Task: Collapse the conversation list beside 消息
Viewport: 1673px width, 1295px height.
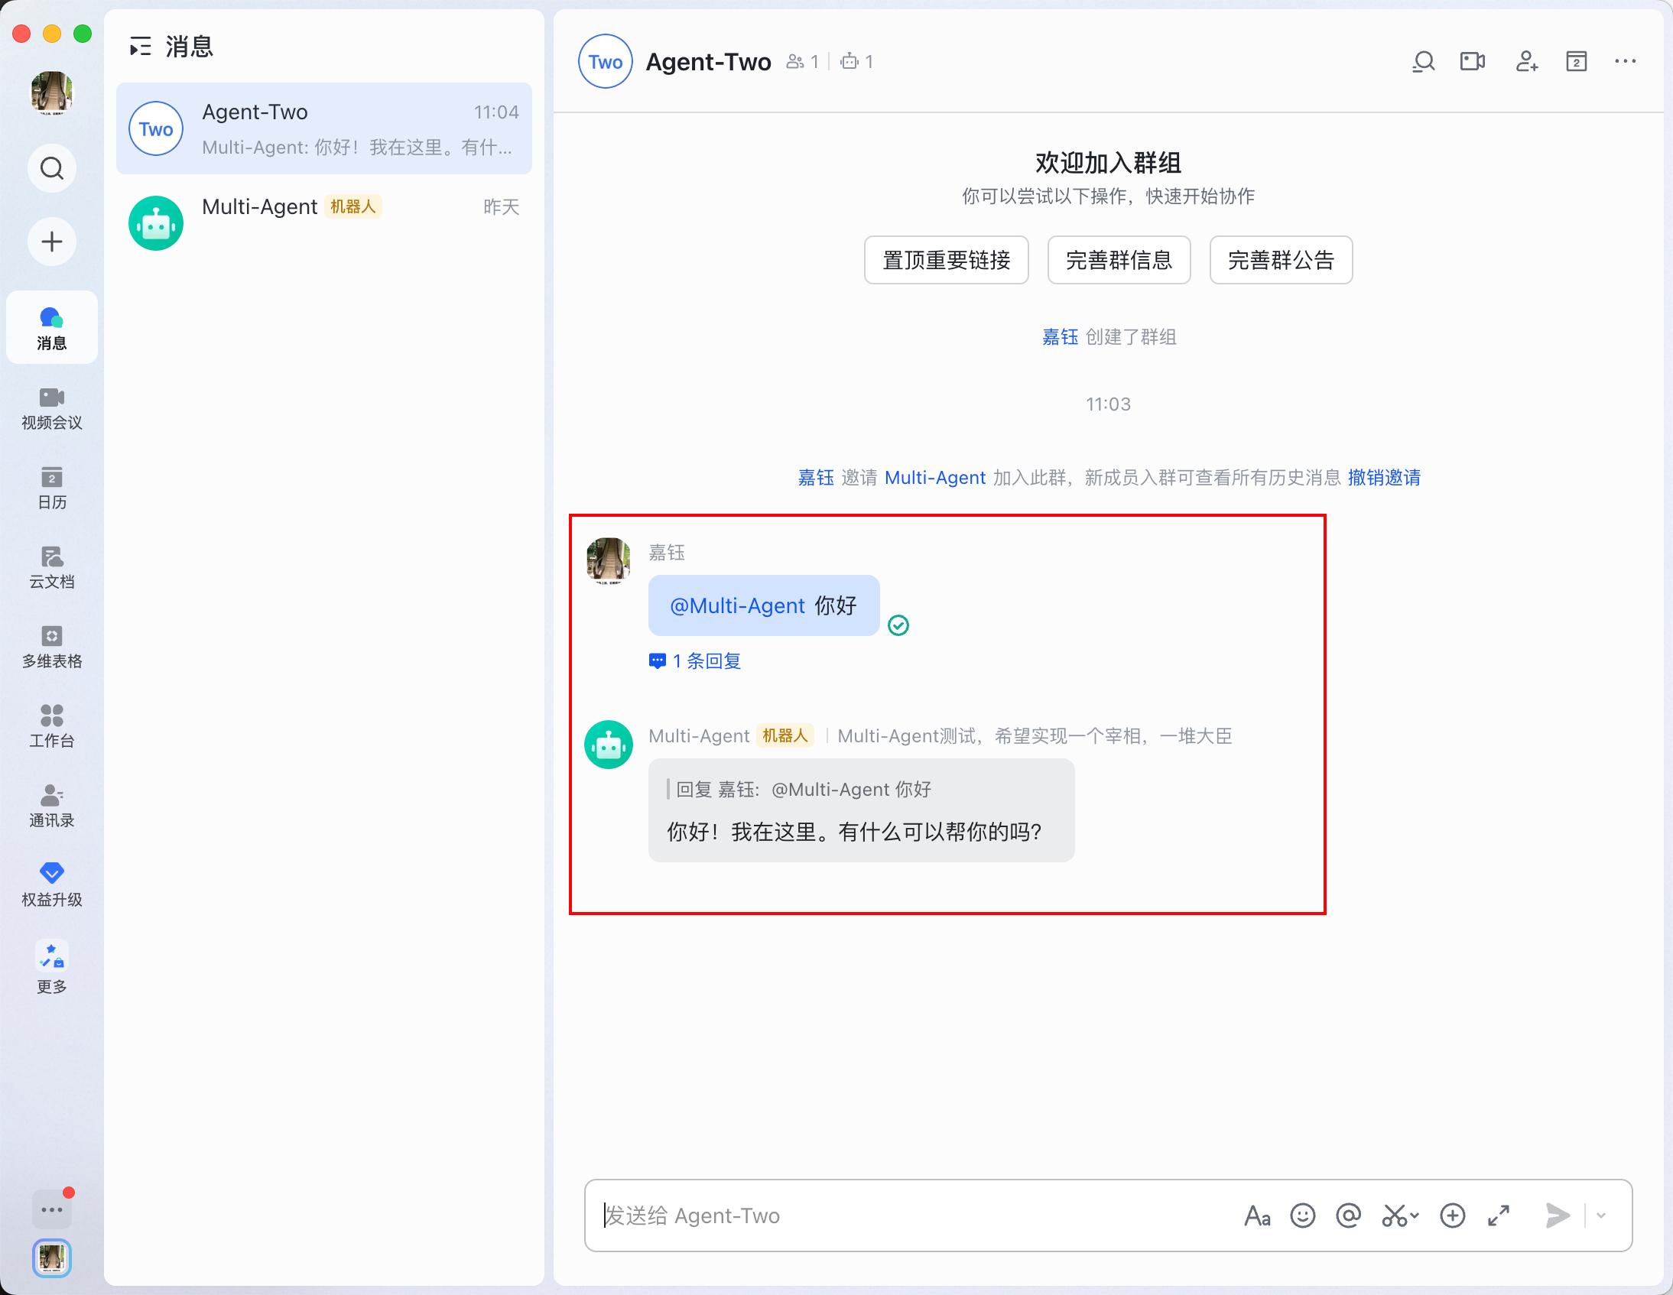Action: (140, 47)
